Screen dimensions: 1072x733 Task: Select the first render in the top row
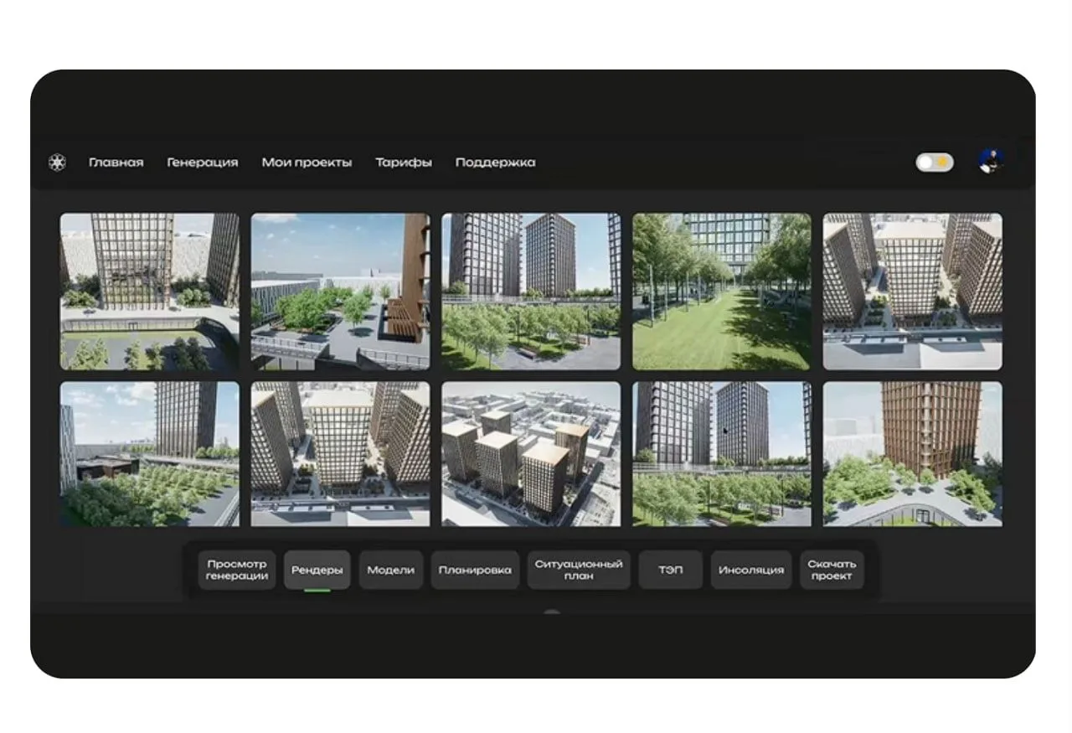coord(149,292)
